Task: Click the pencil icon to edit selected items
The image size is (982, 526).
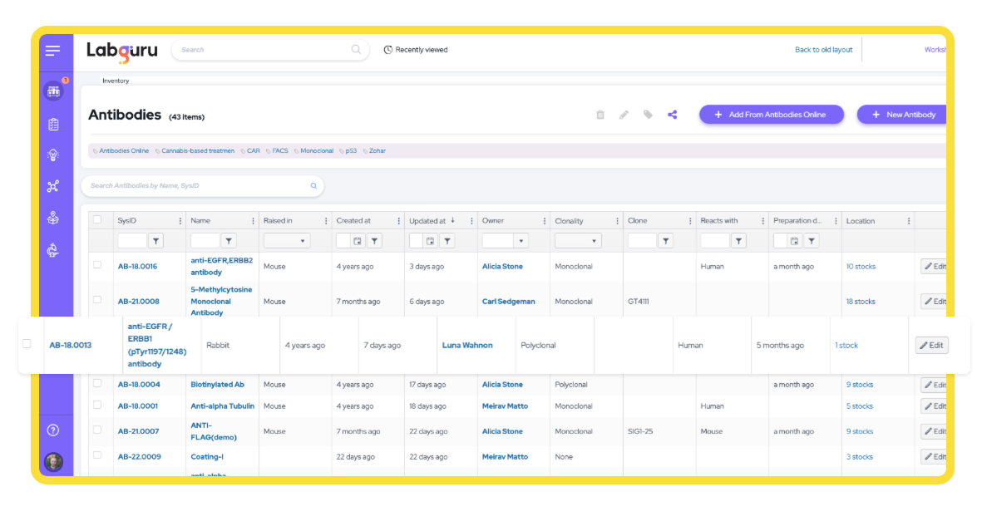Action: click(x=624, y=115)
